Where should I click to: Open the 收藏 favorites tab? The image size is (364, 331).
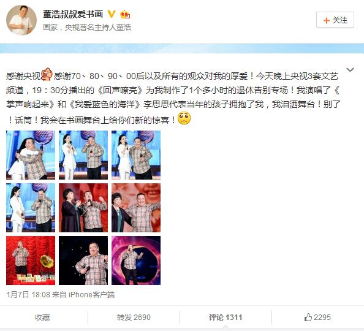tap(42, 318)
